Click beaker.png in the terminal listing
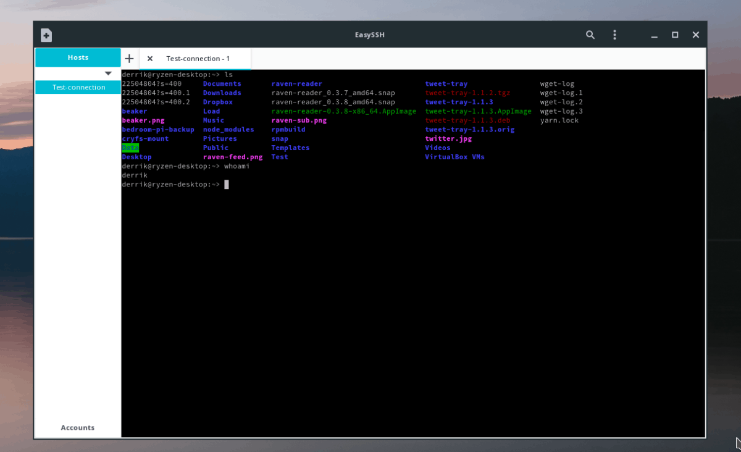This screenshot has height=452, width=741. pos(143,120)
